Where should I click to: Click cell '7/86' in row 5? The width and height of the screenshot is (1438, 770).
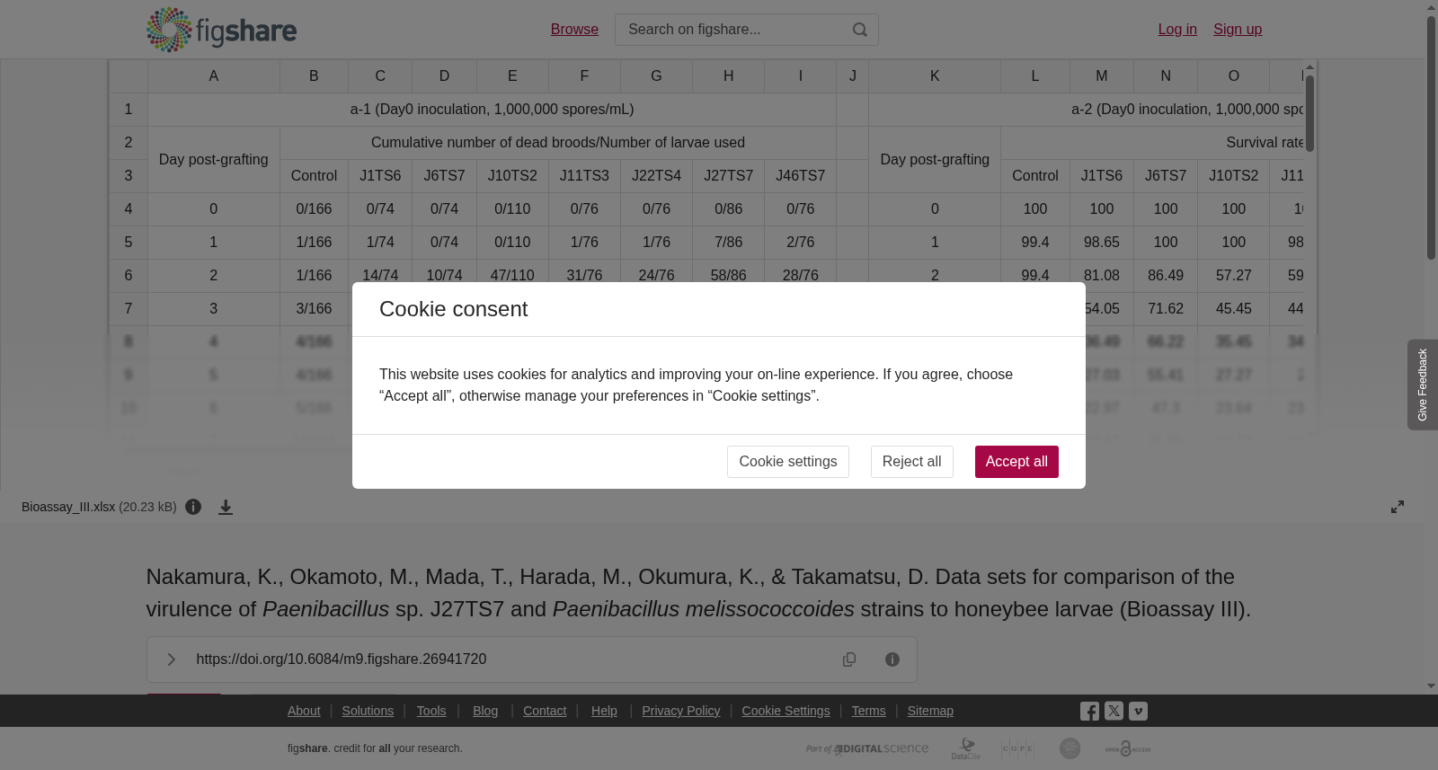tap(728, 243)
